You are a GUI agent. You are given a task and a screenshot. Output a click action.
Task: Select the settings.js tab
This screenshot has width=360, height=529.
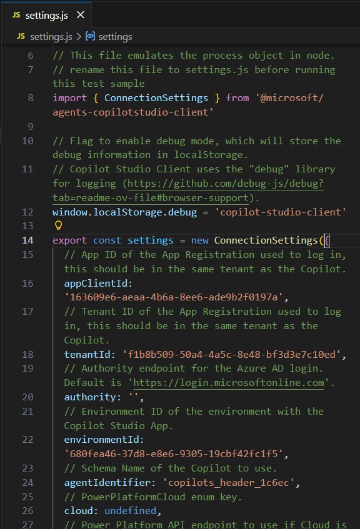pos(46,15)
